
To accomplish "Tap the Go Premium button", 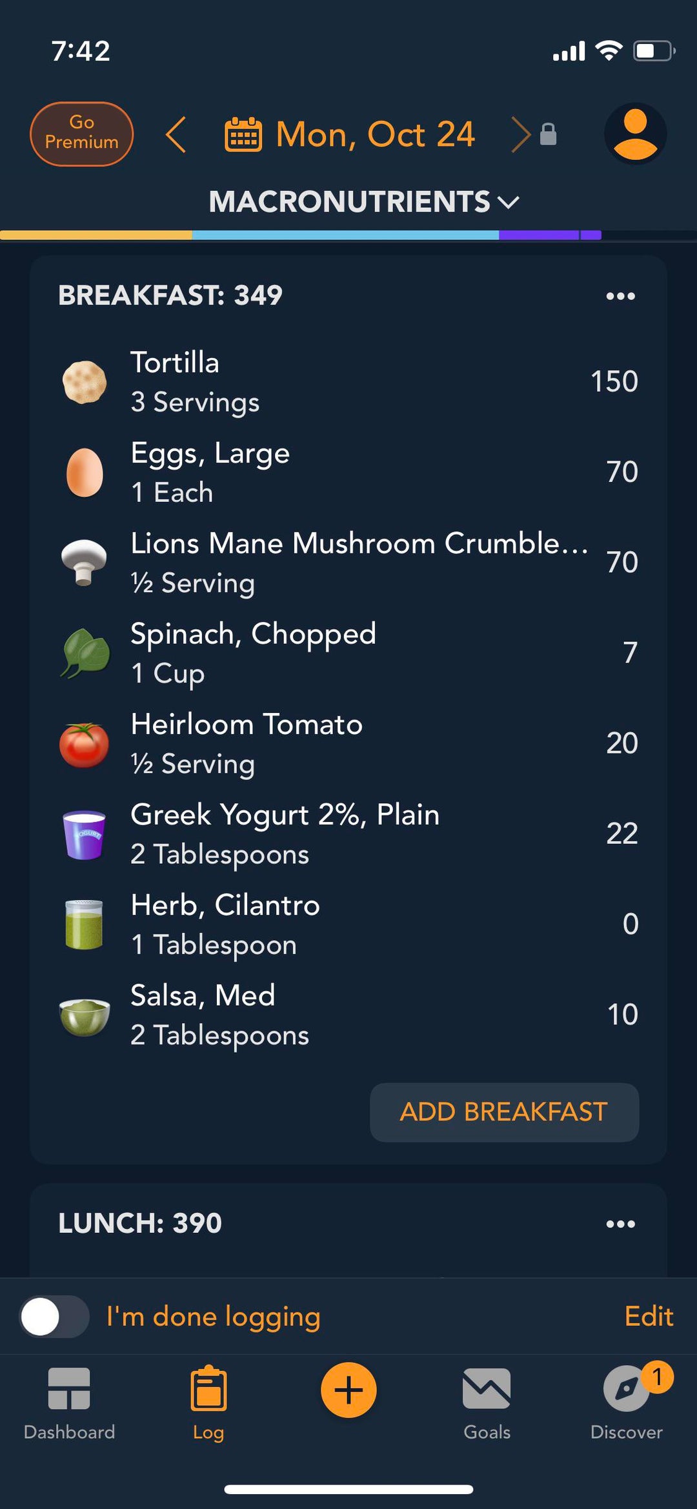I will 81,134.
